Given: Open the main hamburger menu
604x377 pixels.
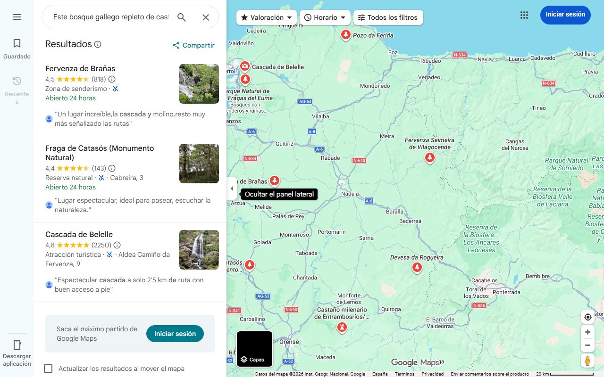Looking at the screenshot, I should tap(17, 17).
